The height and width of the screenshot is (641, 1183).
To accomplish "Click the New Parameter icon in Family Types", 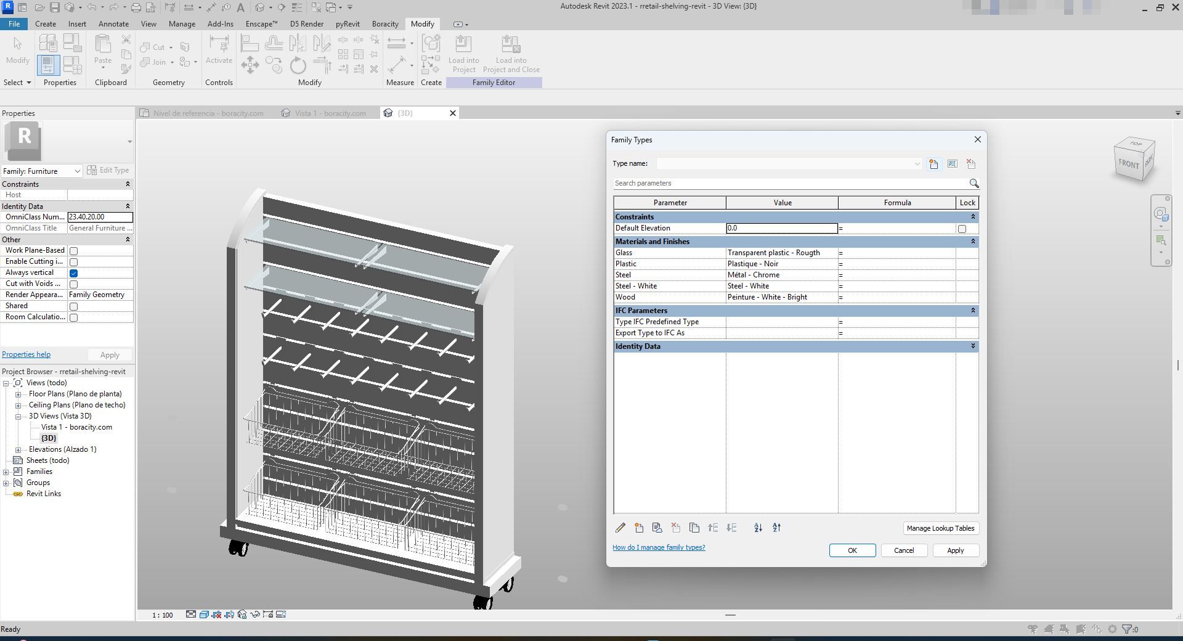I will [639, 528].
